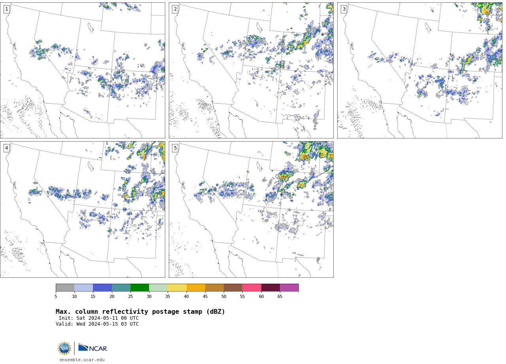Click the dark green 25-30 dBZ swatch
The width and height of the screenshot is (506, 364).
point(140,288)
